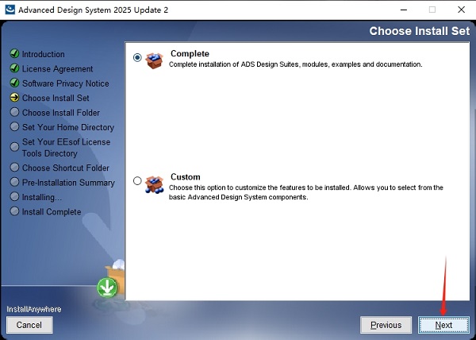The height and width of the screenshot is (340, 476).
Task: Click the Software Privacy Notice checkmark icon
Action: pos(14,83)
